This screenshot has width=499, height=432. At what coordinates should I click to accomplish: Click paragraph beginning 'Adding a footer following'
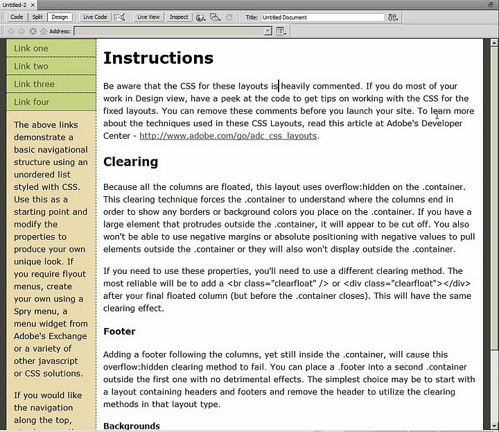coord(289,379)
